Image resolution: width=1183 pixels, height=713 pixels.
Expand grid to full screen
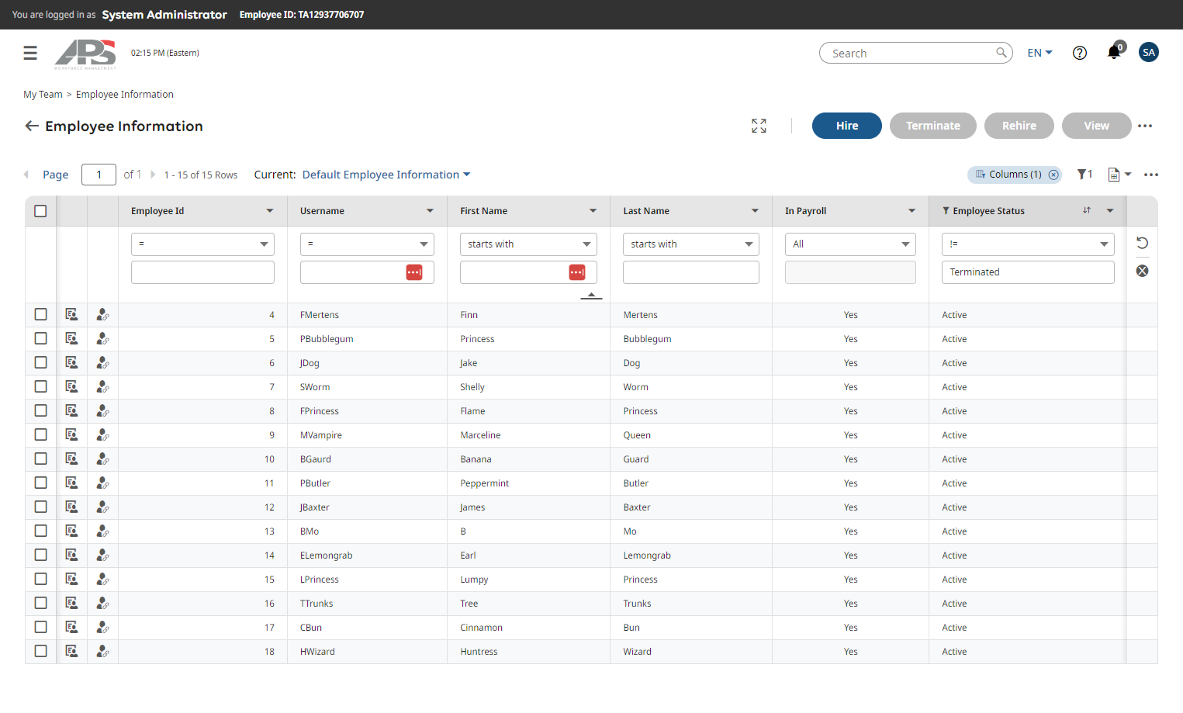point(759,126)
